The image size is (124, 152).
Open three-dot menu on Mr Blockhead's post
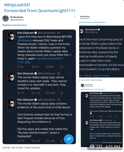click(75, 17)
